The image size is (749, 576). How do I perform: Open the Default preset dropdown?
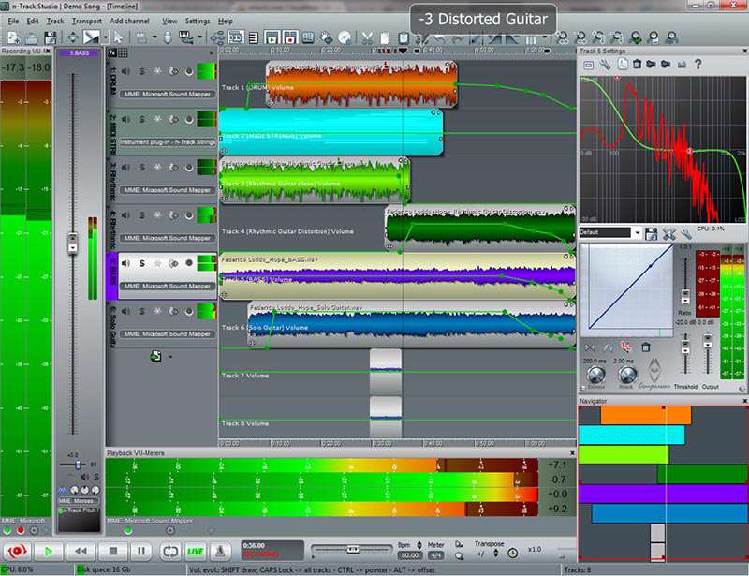[637, 232]
